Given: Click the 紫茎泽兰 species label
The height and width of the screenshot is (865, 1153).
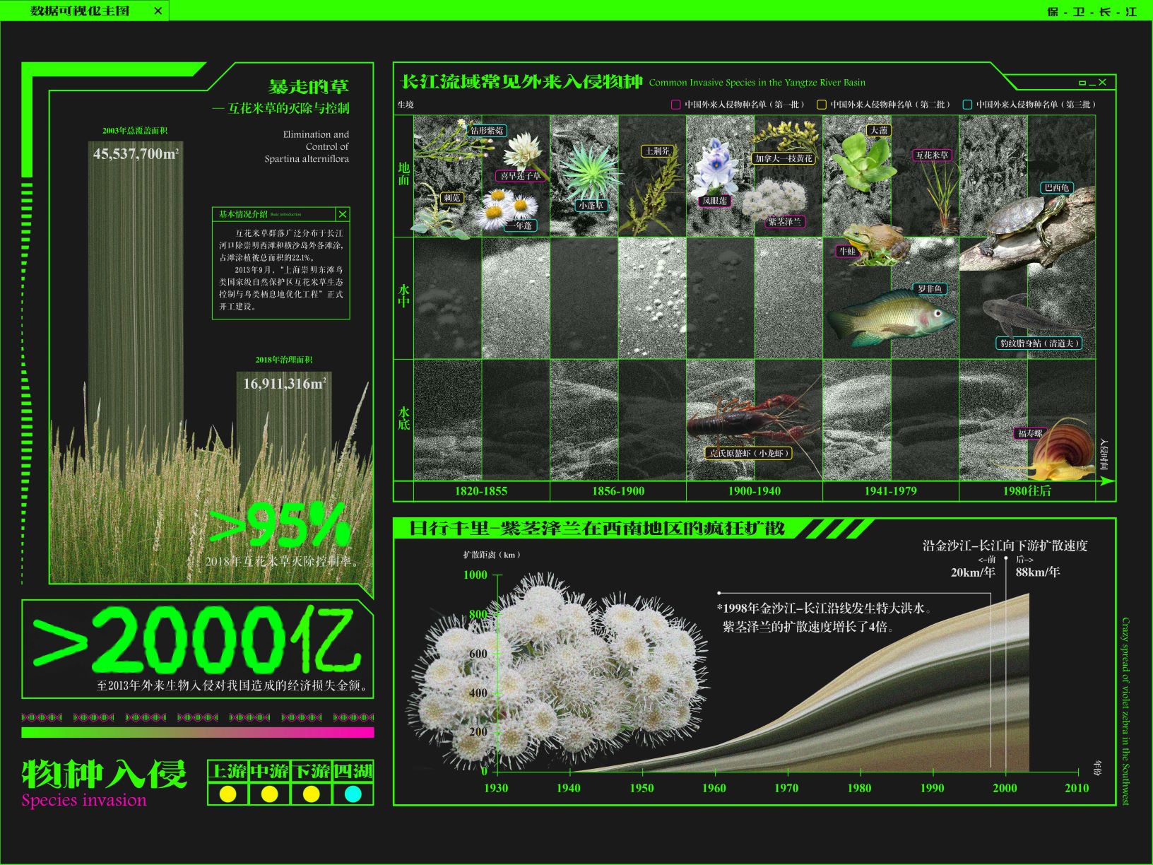Looking at the screenshot, I should (785, 222).
